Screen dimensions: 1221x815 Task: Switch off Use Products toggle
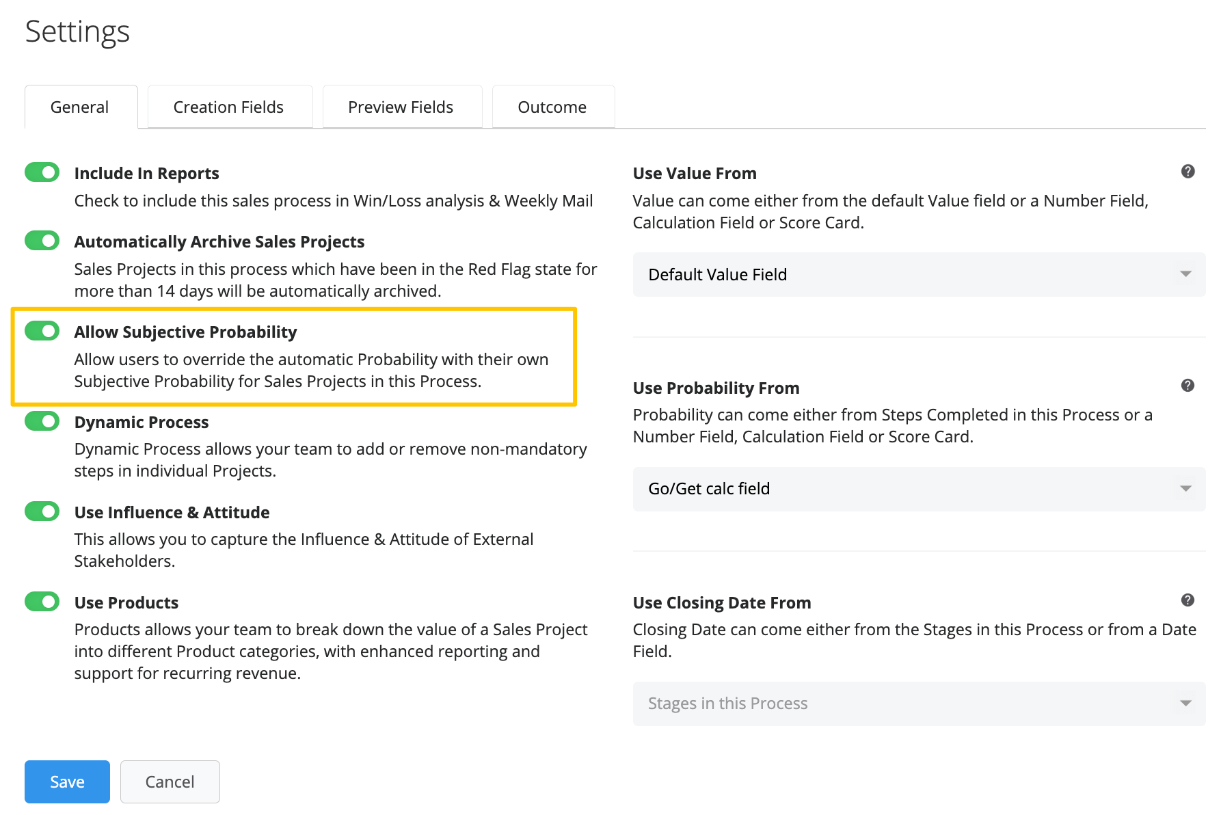point(42,602)
